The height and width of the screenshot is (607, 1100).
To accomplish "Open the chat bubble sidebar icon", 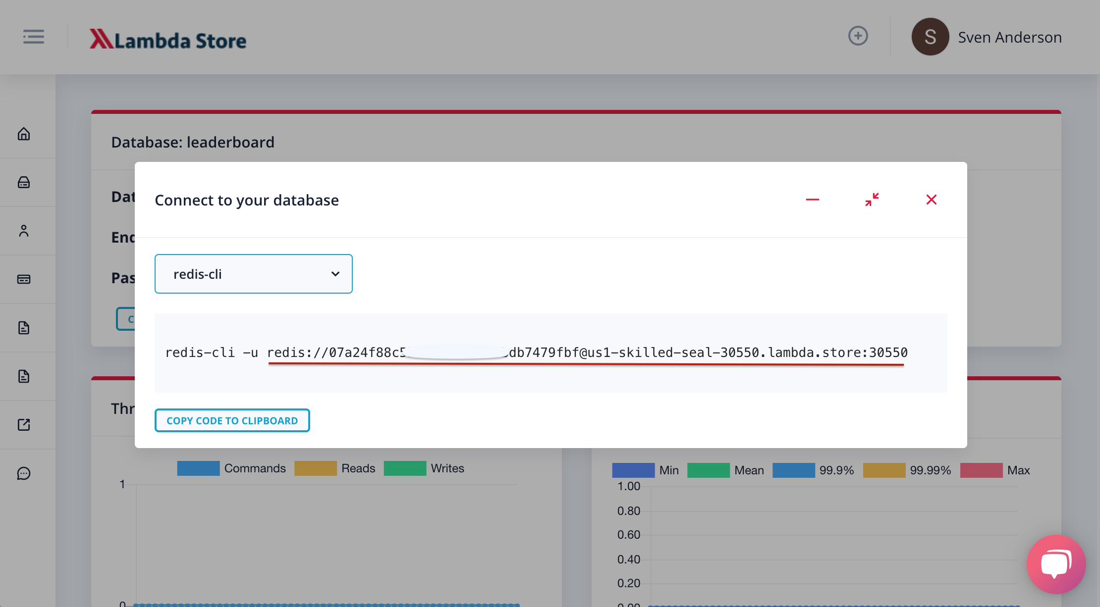I will tap(24, 474).
